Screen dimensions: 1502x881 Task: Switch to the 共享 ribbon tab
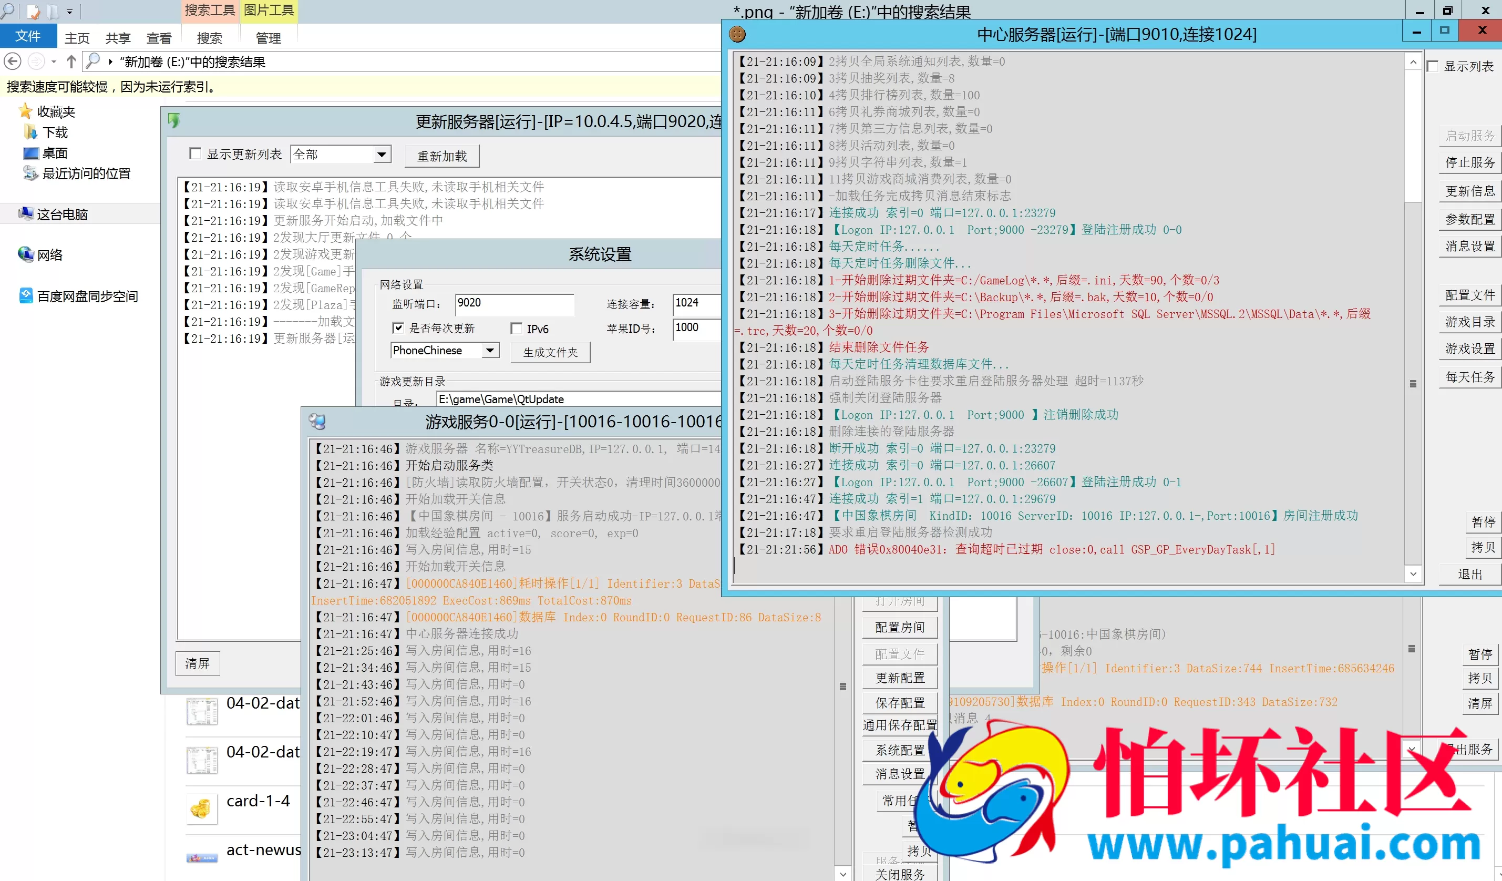tap(117, 38)
